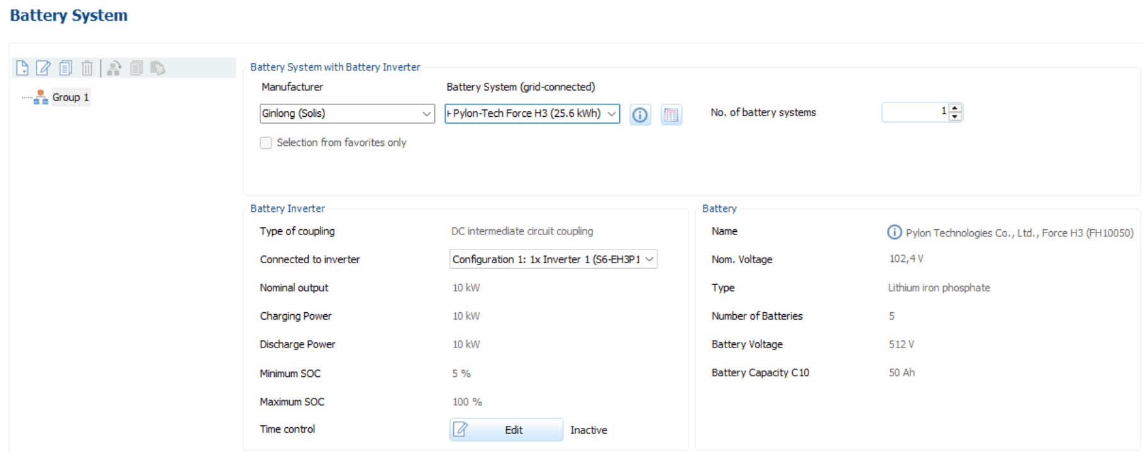Click the new battery group icon

pos(22,68)
